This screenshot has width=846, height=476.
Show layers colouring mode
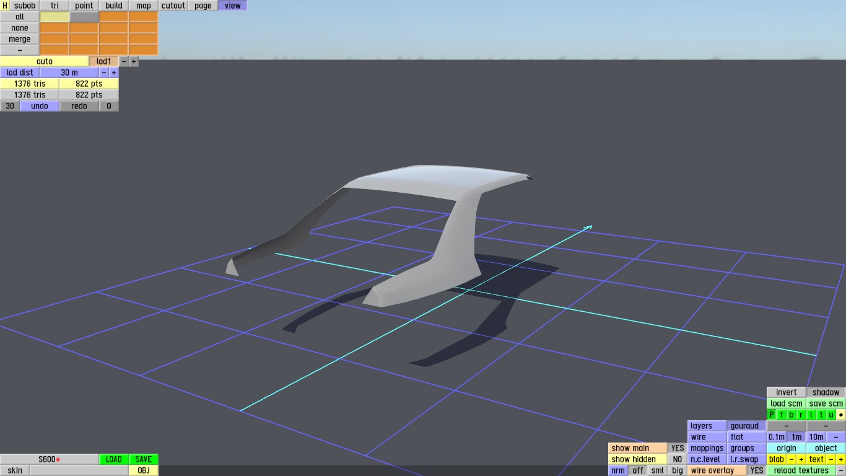[707, 426]
